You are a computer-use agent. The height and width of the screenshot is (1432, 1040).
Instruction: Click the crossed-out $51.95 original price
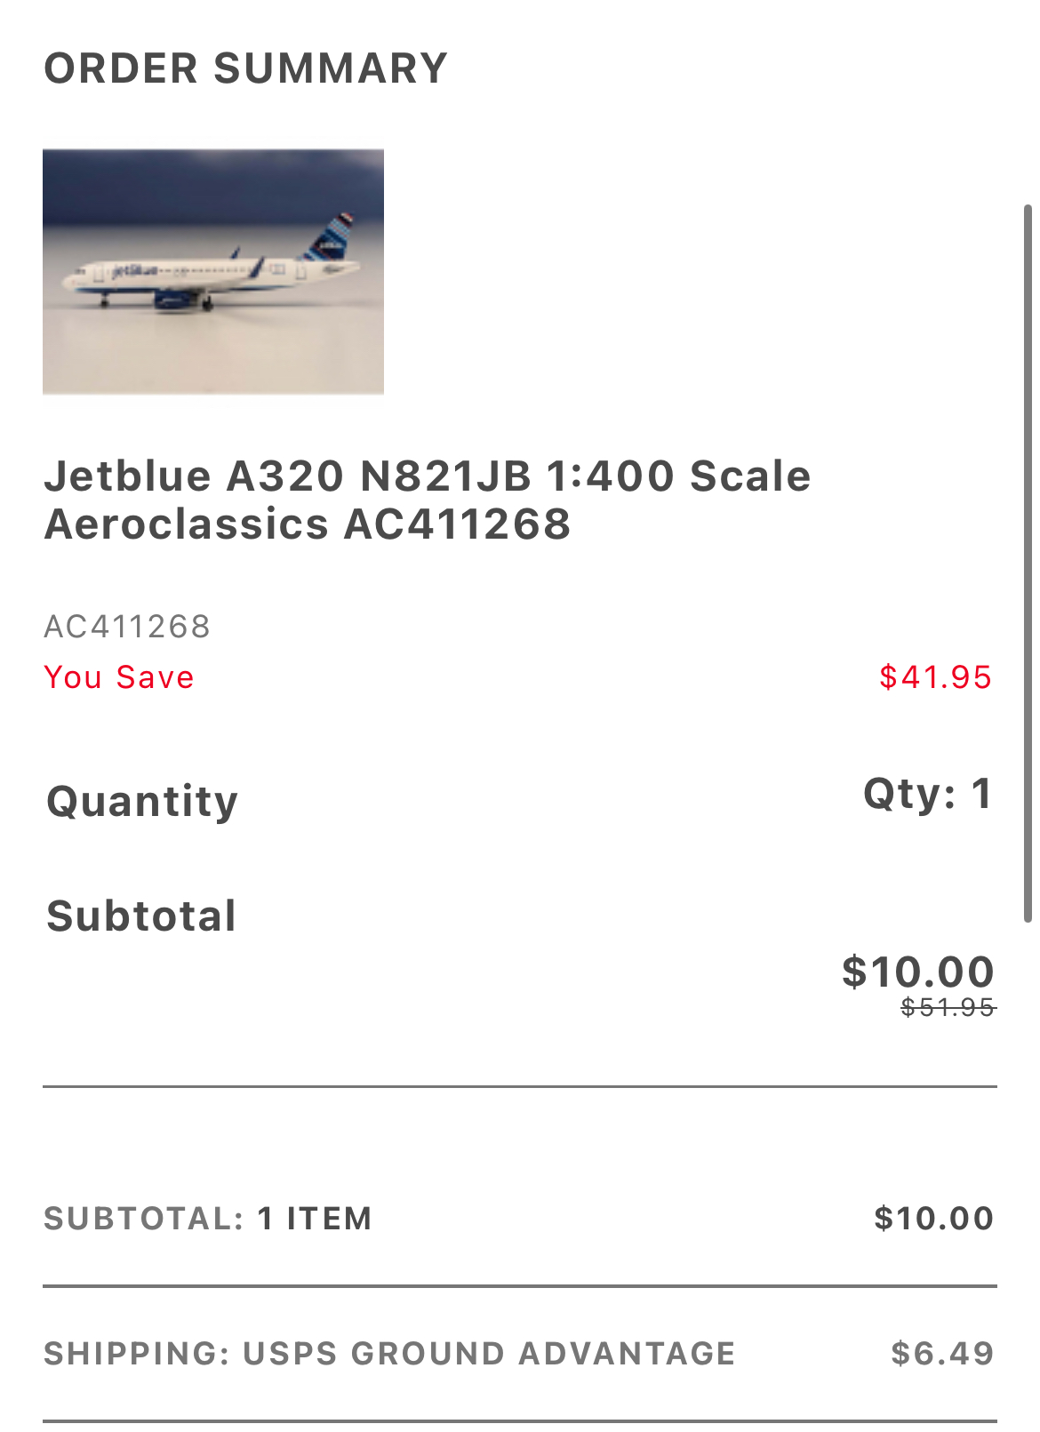948,1007
